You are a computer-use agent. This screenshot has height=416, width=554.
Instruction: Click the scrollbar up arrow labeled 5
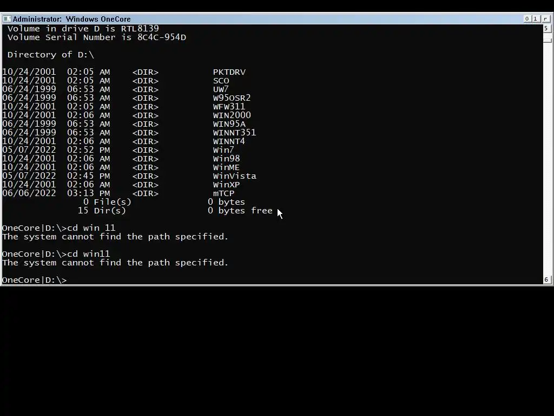546,28
